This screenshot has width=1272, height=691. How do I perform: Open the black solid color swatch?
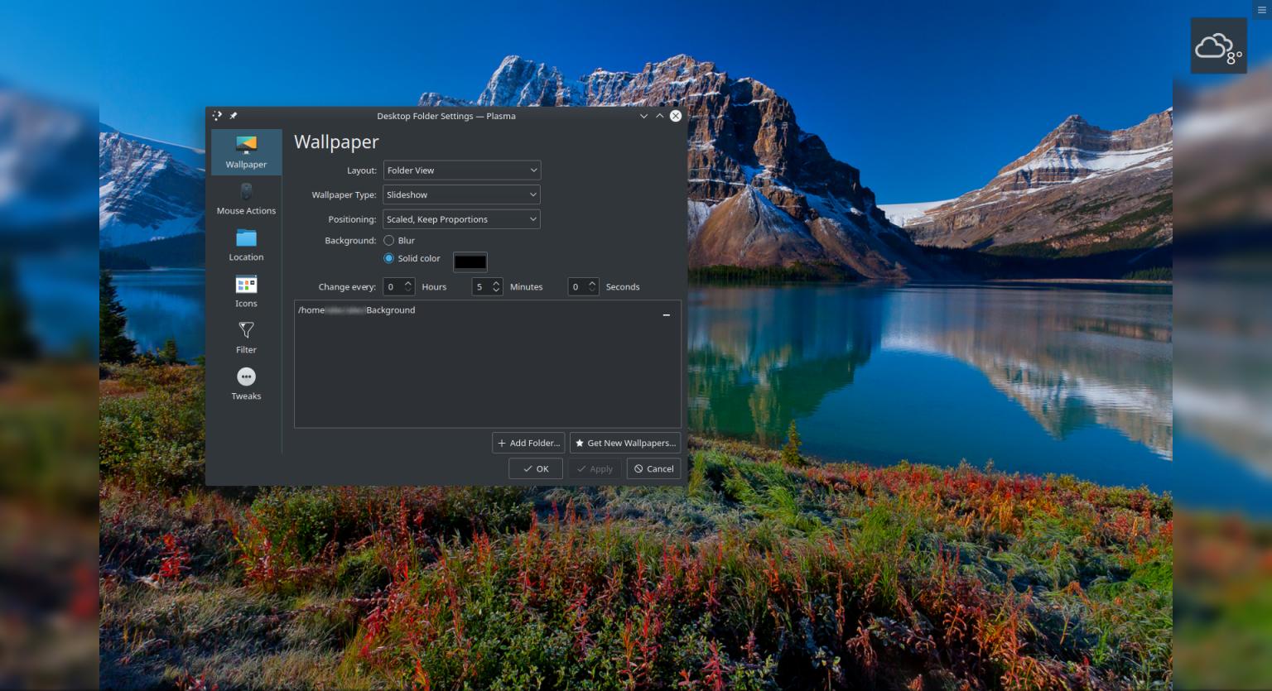click(470, 262)
